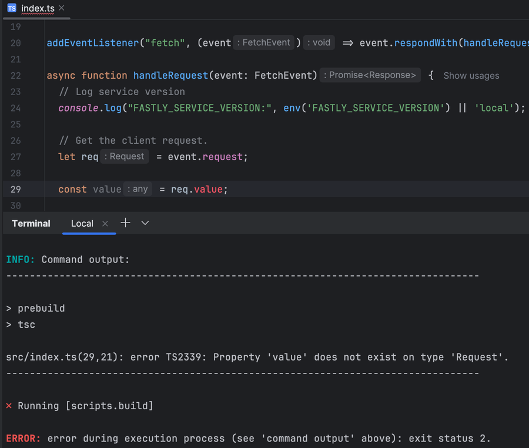The width and height of the screenshot is (529, 448).
Task: Select the index.ts editor tab
Action: point(38,8)
